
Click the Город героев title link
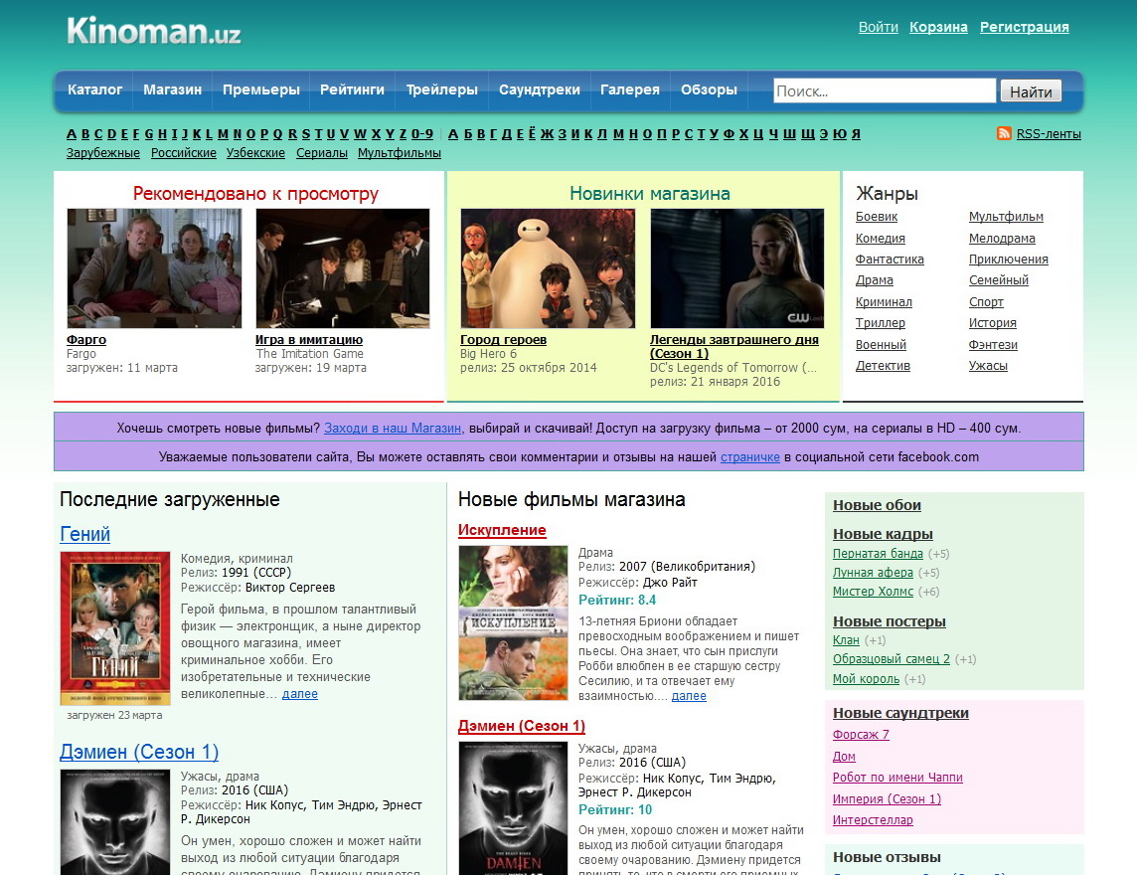pos(503,339)
